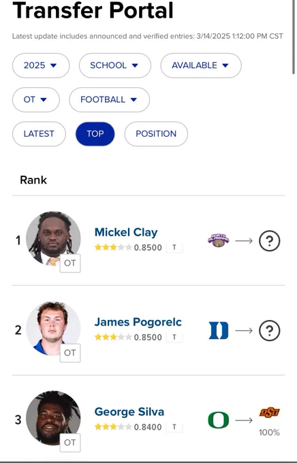The image size is (297, 463).
Task: Open James Pogorelc's player profile link
Action: [x=138, y=322]
